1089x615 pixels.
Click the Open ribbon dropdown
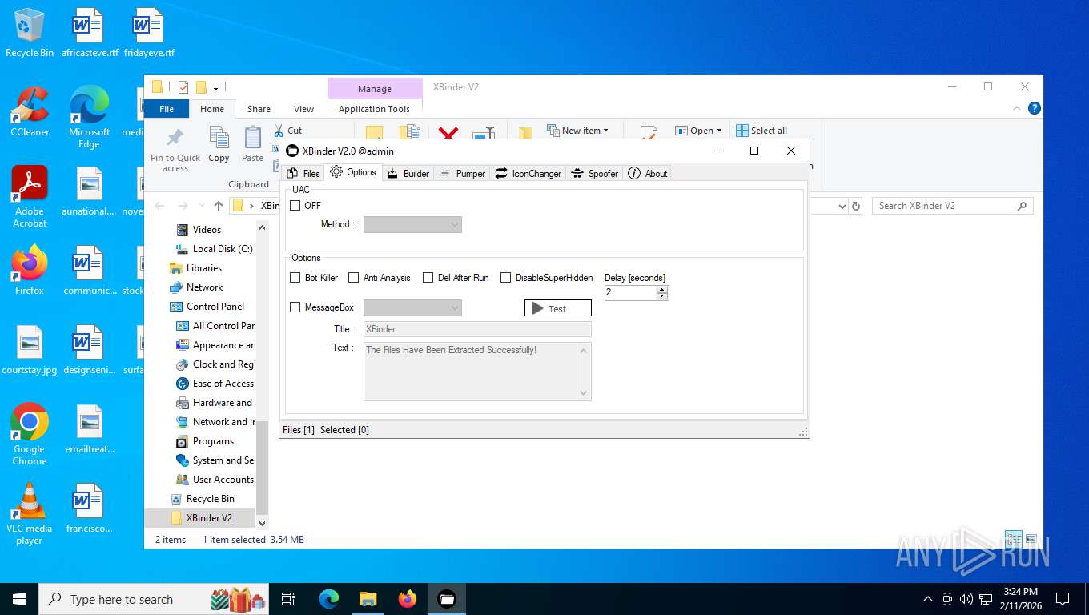[x=698, y=131]
